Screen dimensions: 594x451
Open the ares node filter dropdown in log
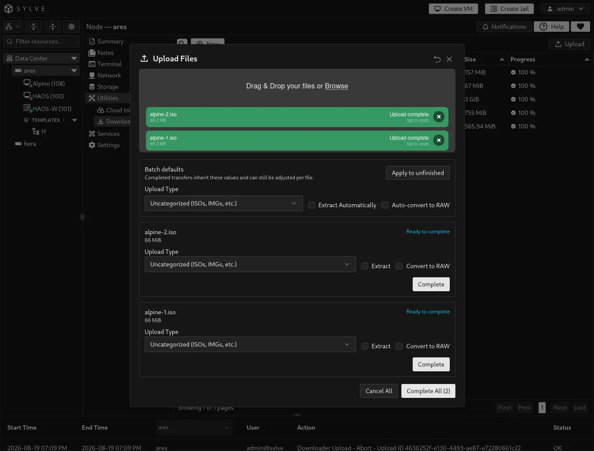click(194, 427)
